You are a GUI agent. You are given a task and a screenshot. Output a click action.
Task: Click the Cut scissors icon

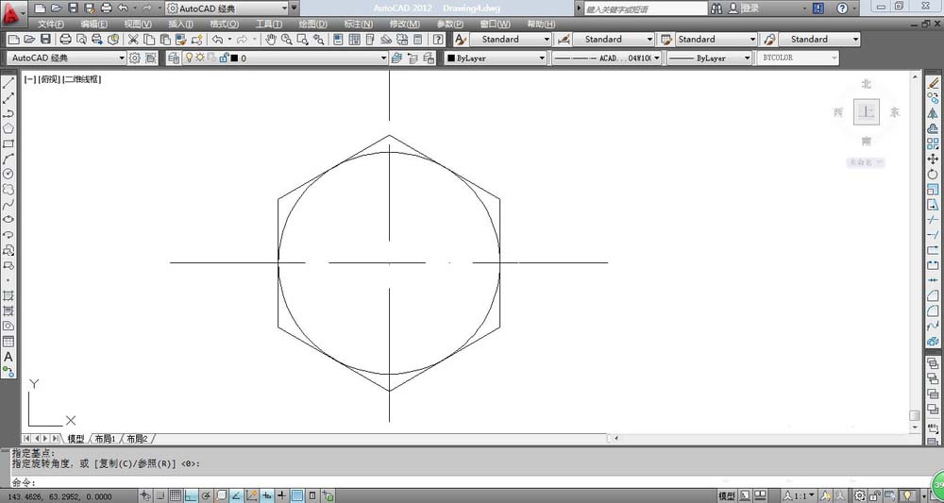click(x=133, y=40)
